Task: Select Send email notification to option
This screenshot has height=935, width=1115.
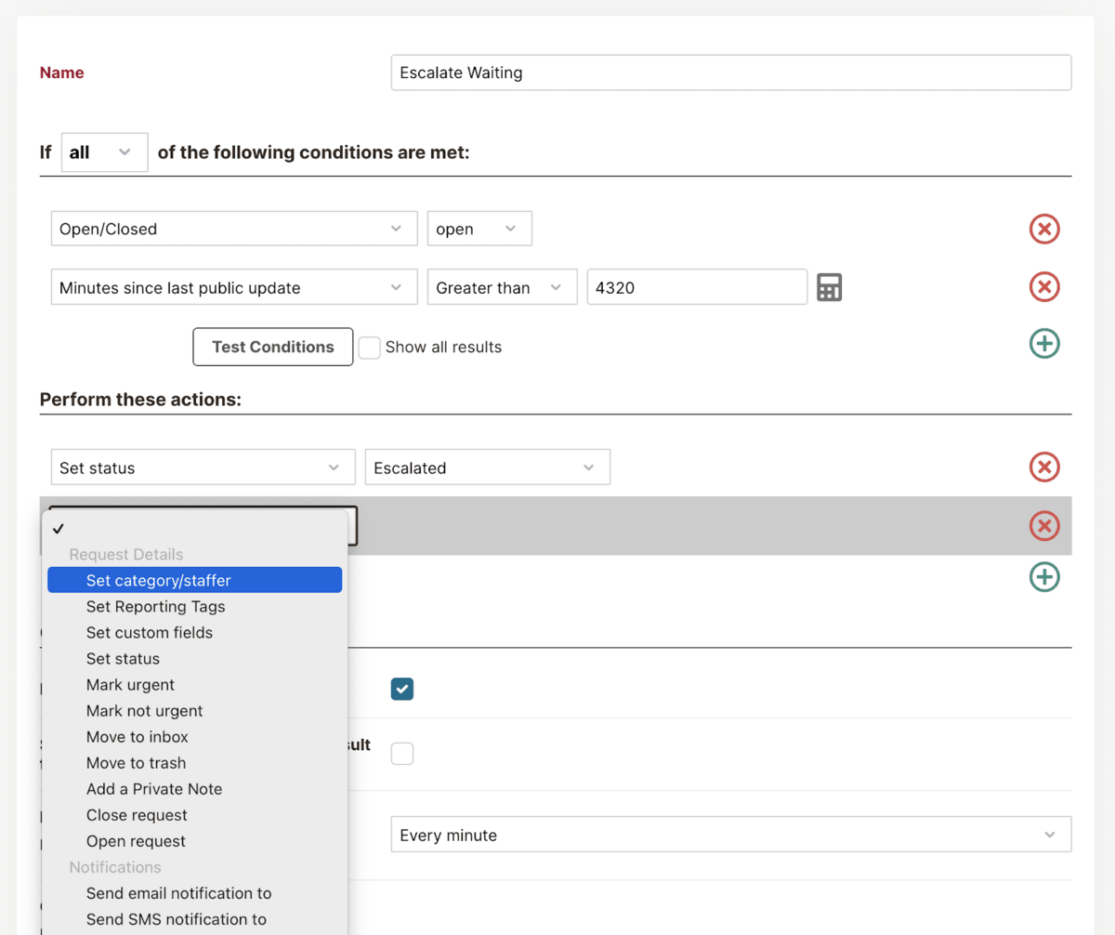Action: 178,893
